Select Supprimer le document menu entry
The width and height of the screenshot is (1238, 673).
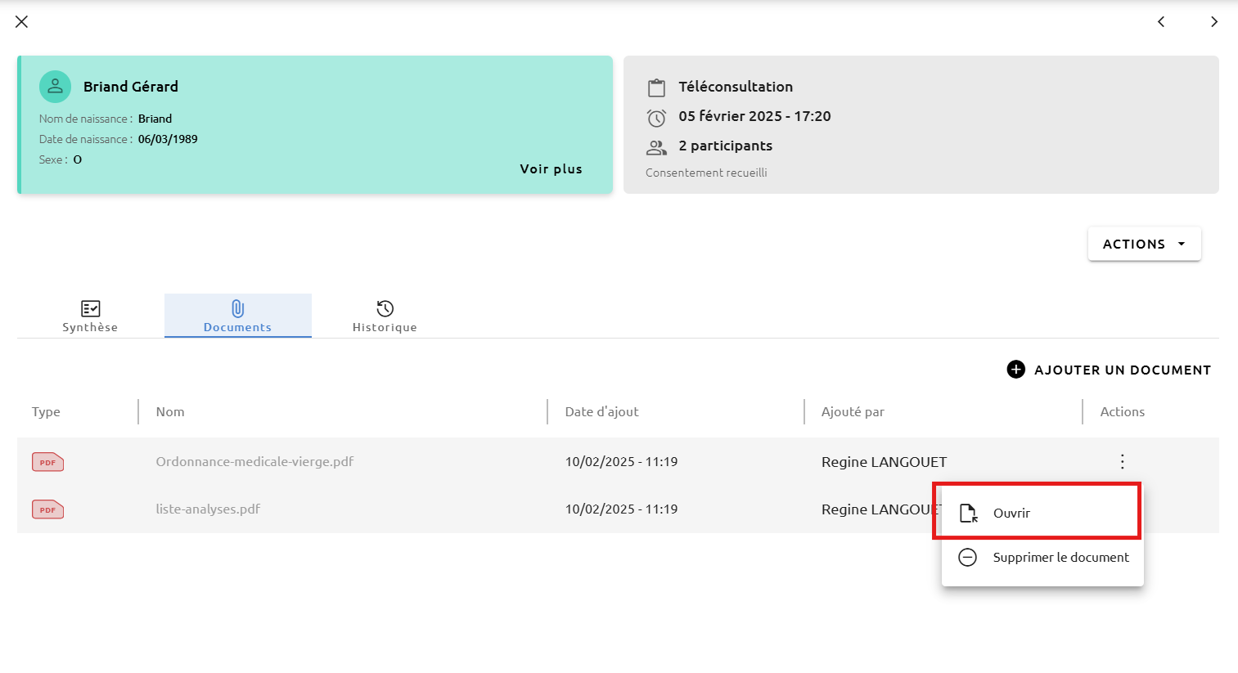(x=1042, y=558)
